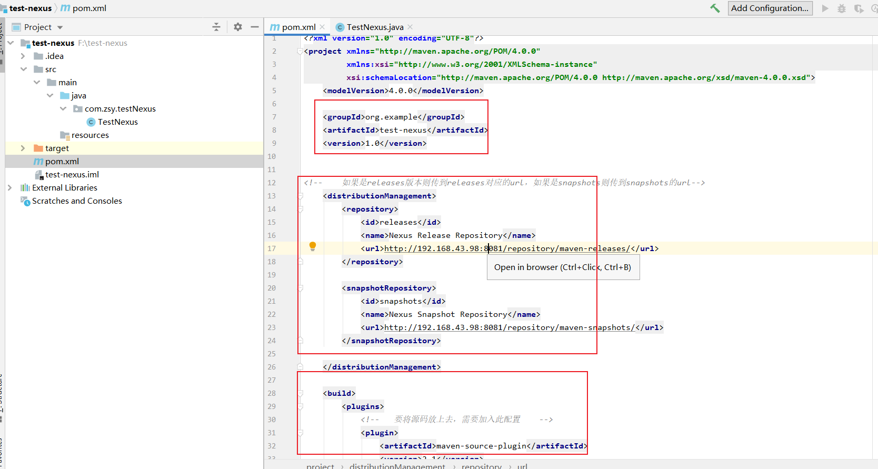Click the artifactId test-nexus text
Screen dimensions: 878x469
(403, 130)
